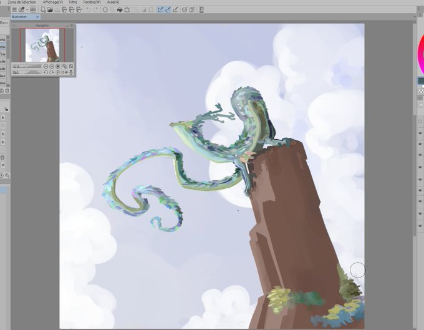The width and height of the screenshot is (424, 330).
Task: Open CLIP STUDIO launcher icon in toolbar
Action: [x=21, y=10]
